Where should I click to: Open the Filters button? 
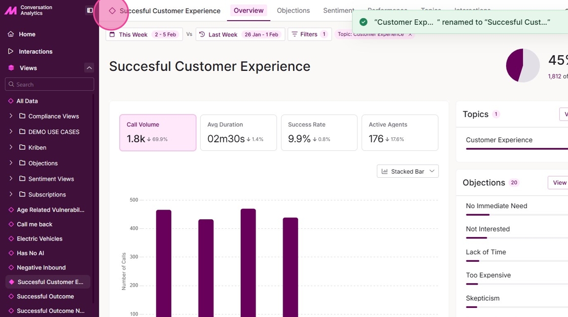[309, 34]
